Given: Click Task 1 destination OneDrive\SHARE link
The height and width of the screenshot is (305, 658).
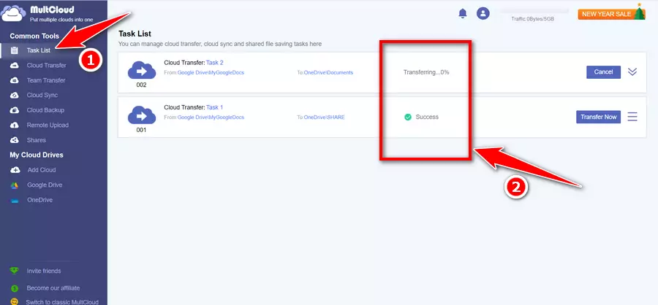Looking at the screenshot, I should (x=324, y=117).
